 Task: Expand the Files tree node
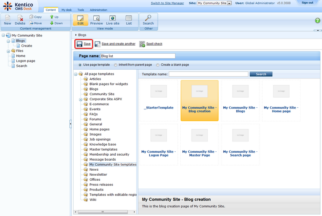8,51
